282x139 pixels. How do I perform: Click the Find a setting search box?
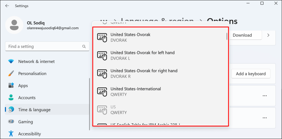pyautogui.click(x=44, y=47)
